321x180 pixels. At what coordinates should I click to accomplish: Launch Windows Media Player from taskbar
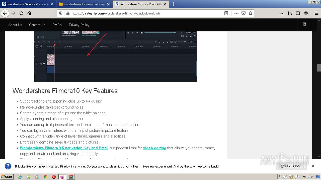point(37,177)
